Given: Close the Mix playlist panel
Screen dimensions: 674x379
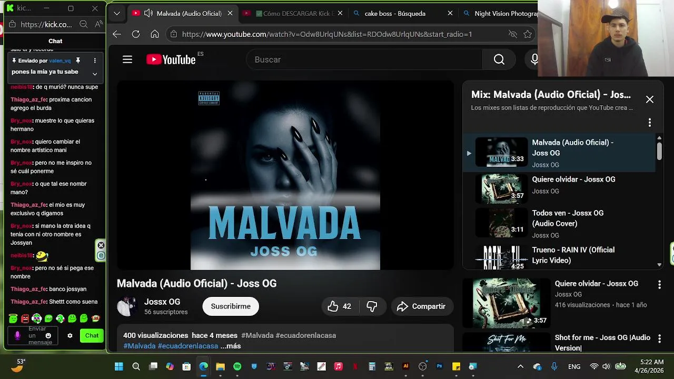Looking at the screenshot, I should 650,99.
